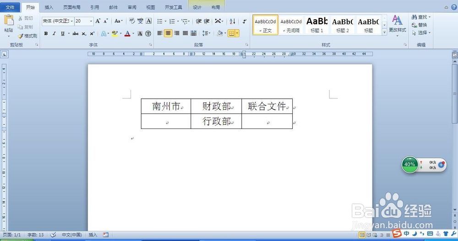Click the Grow Font icon
458x241 pixels.
pyautogui.click(x=98, y=21)
